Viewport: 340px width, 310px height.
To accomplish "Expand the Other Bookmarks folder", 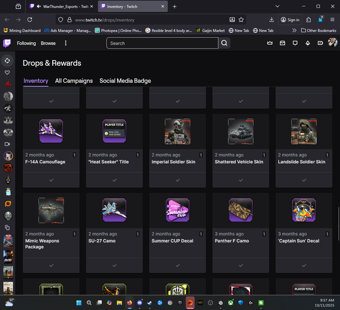I will tap(318, 30).
